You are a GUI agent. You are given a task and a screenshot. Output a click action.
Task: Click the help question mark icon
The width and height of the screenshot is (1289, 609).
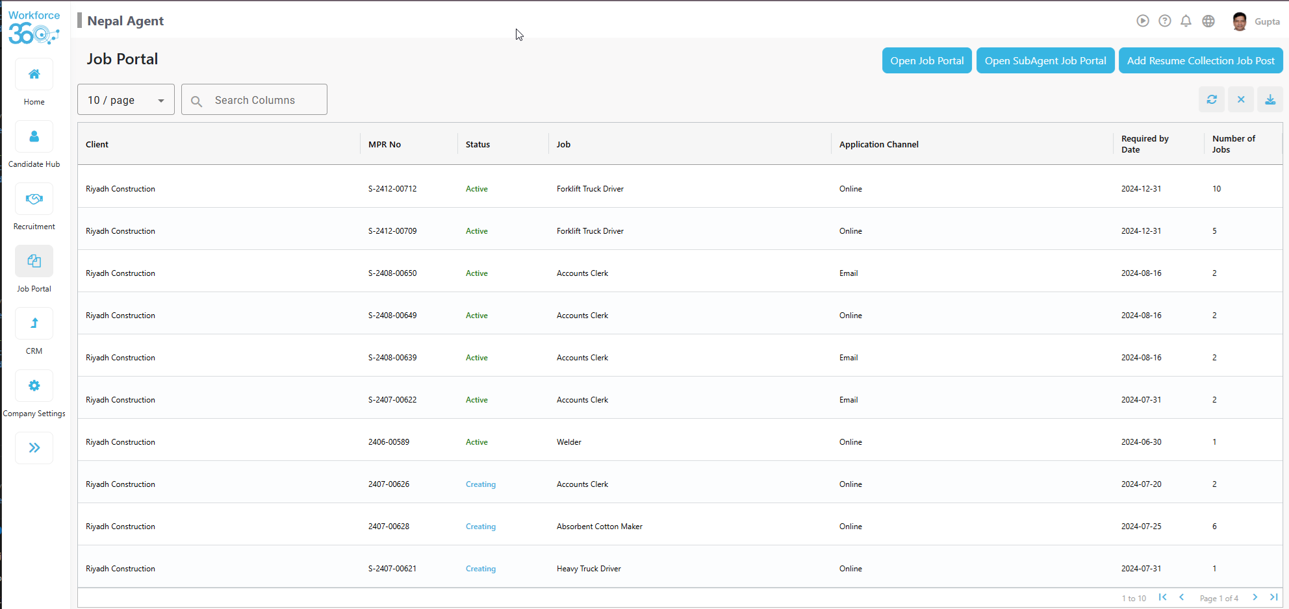(x=1164, y=21)
